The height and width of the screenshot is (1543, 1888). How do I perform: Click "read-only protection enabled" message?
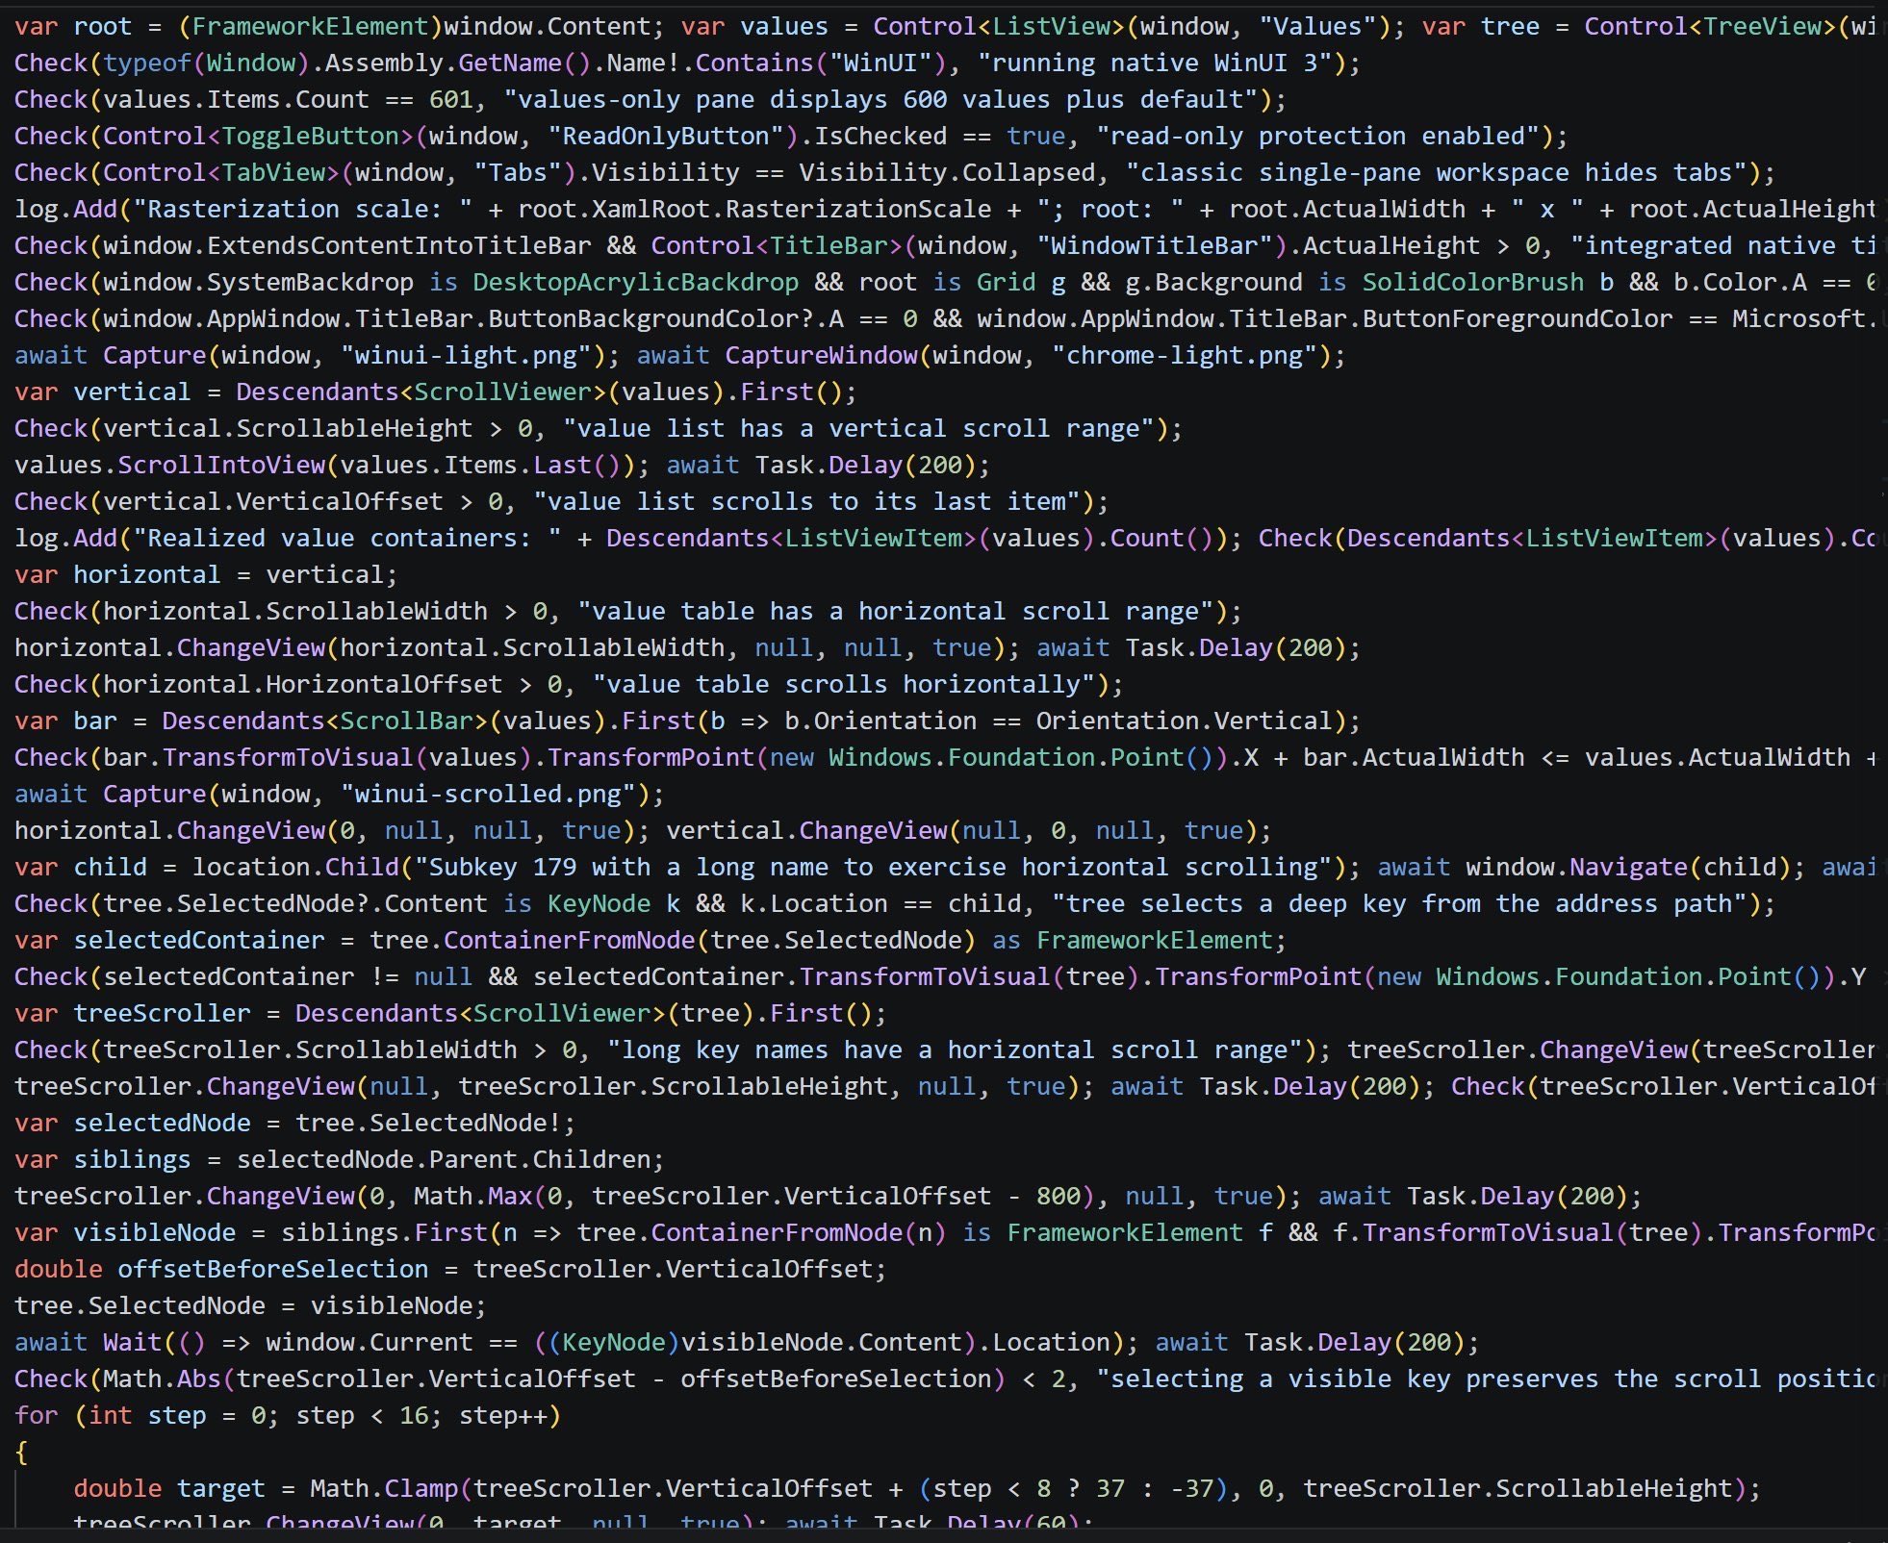(x=1318, y=137)
